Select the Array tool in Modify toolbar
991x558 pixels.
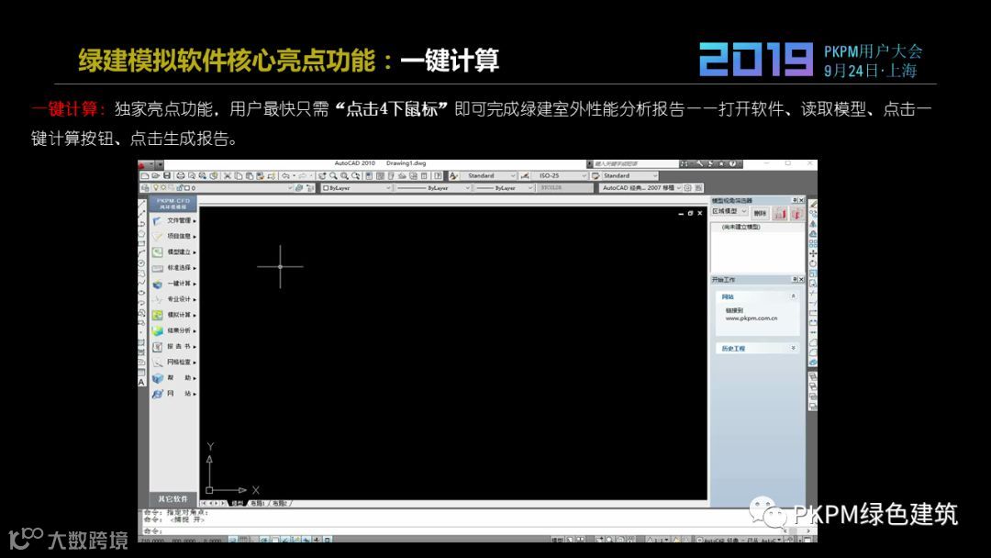(x=813, y=244)
